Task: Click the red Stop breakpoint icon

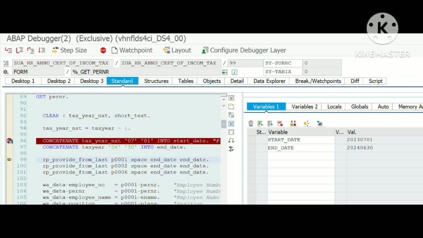Action: coord(103,50)
